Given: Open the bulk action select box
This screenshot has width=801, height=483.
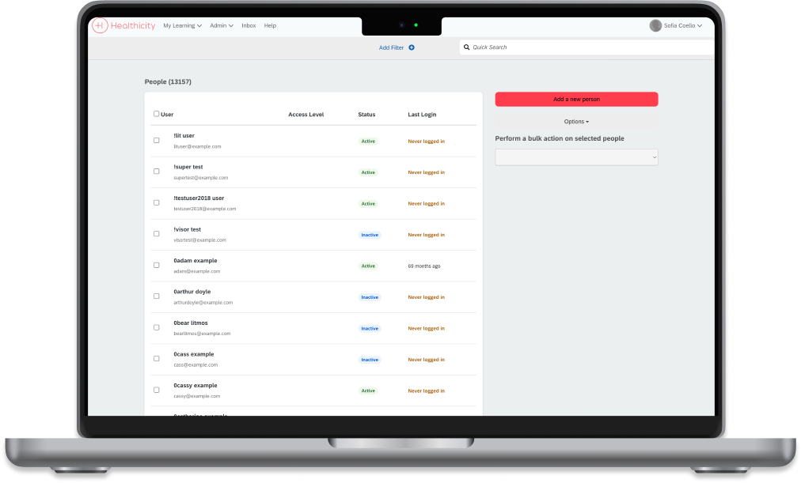Looking at the screenshot, I should (x=576, y=157).
